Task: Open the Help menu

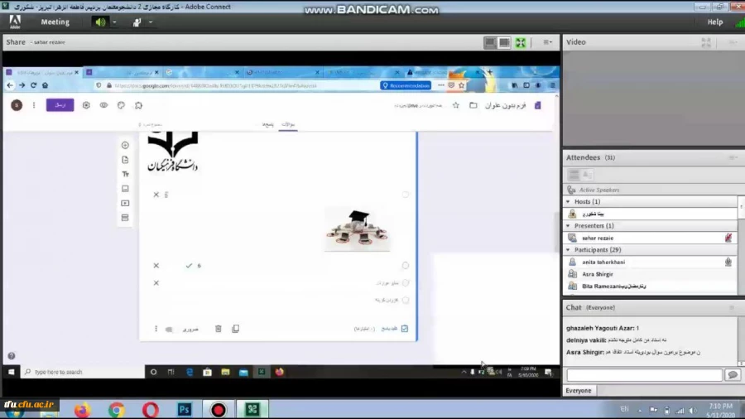Action: click(715, 22)
